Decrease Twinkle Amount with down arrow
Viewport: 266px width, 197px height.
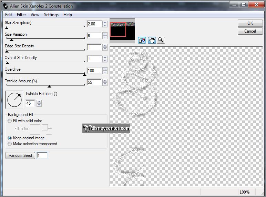coord(105,84)
